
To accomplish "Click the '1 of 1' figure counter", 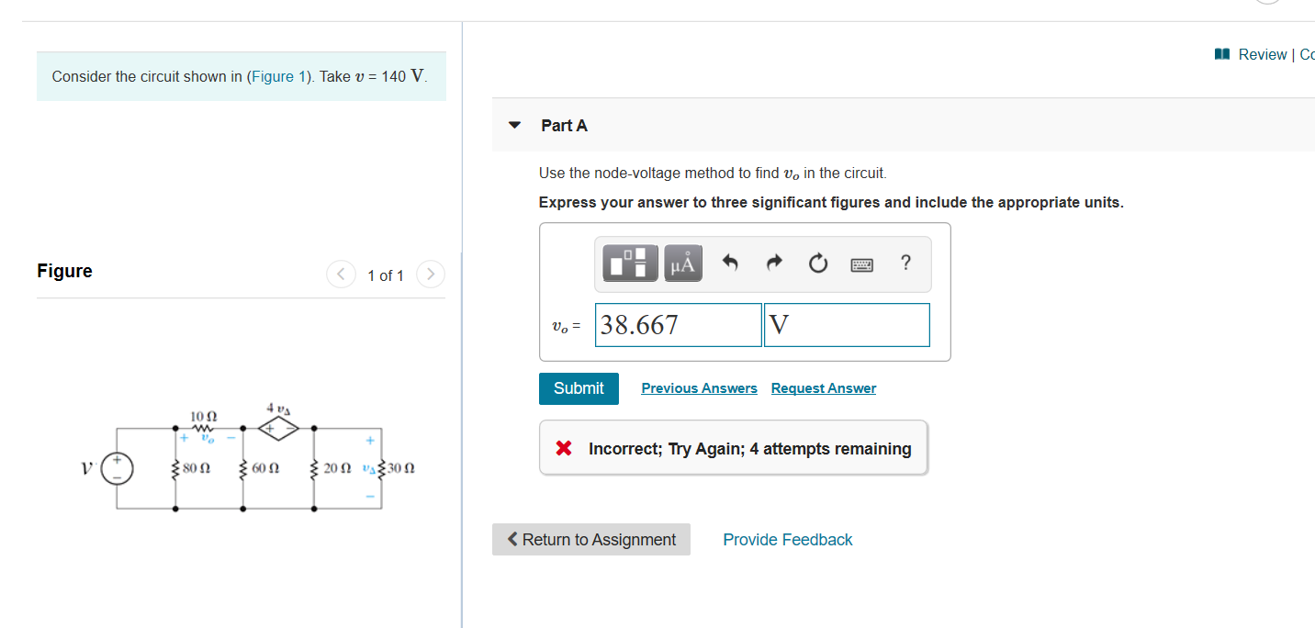I will click(386, 275).
